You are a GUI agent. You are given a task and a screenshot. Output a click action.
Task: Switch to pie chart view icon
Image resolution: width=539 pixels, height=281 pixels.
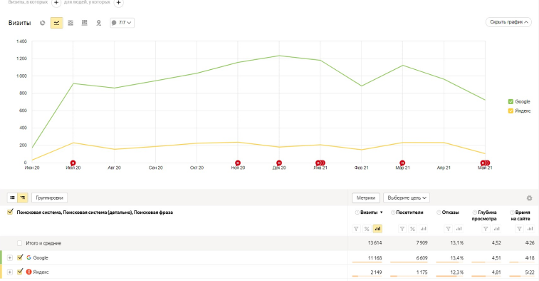42,23
